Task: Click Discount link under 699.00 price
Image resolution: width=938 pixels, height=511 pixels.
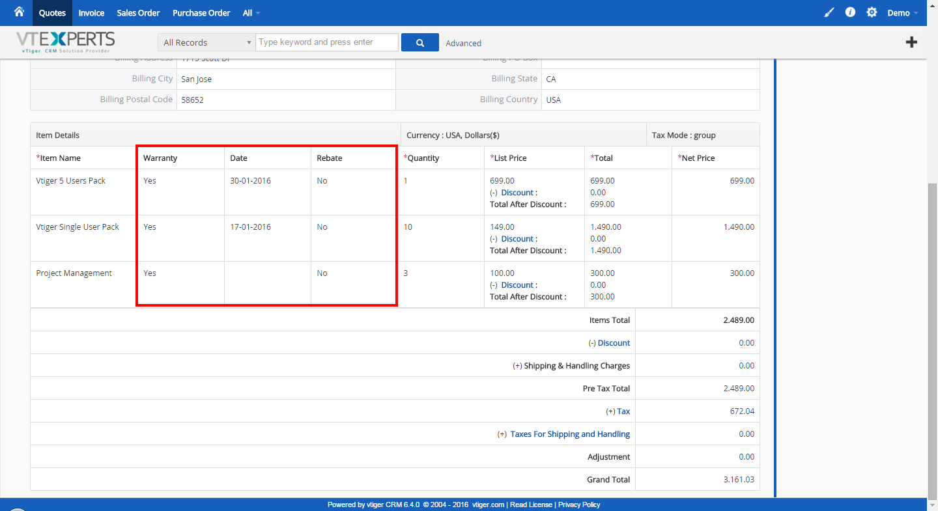Action: click(x=518, y=193)
